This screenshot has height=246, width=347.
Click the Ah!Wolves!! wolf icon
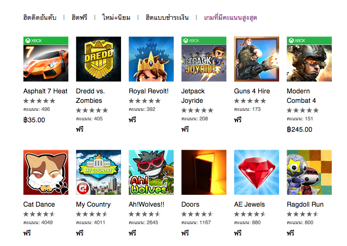[151, 173]
